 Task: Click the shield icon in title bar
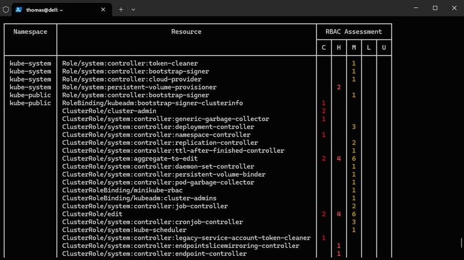click(x=6, y=10)
